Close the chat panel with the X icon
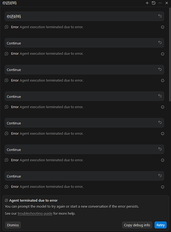 click(x=166, y=3)
